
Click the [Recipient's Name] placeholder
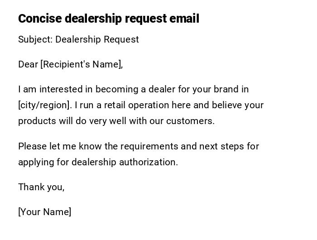pyautogui.click(x=82, y=64)
